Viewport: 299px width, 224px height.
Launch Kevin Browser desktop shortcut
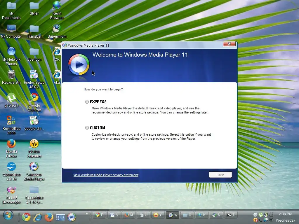(x=57, y=10)
